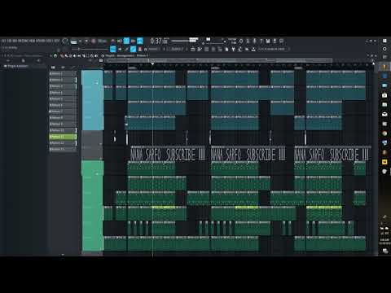Screen dimensions: 391x293
Task: Select Pattern 12 in the pattern picker
Action: pyautogui.click(x=63, y=143)
